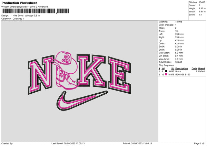
Task: Click the Max Jump value 7.3 mm
Action: tap(179, 59)
